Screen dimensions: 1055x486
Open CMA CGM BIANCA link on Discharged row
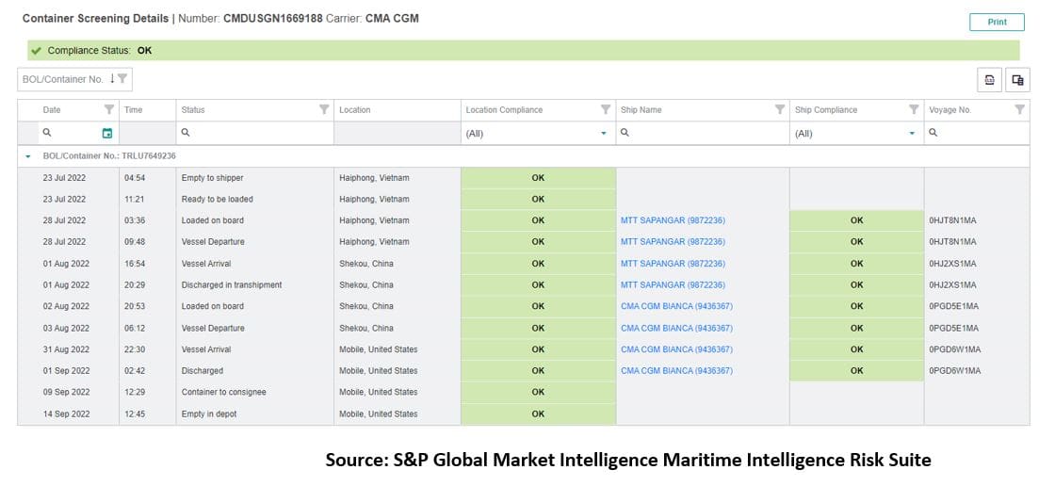pos(676,371)
